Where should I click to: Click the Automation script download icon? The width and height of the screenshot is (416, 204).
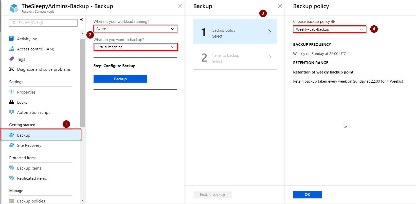pos(11,112)
